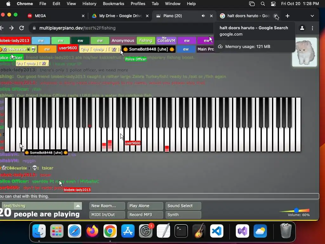
Task: Close the Piano (20) tab
Action: [211, 16]
